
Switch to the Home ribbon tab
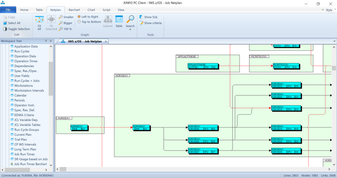24,10
